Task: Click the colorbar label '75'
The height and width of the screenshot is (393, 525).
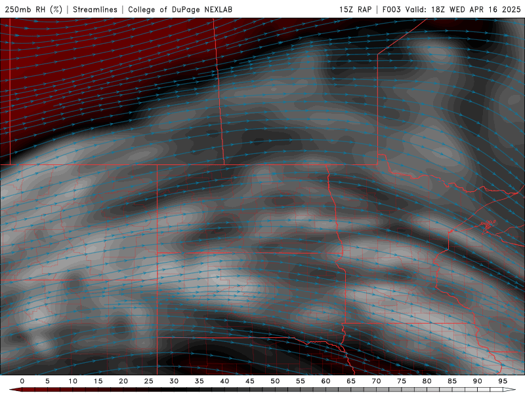Action: pos(402,381)
